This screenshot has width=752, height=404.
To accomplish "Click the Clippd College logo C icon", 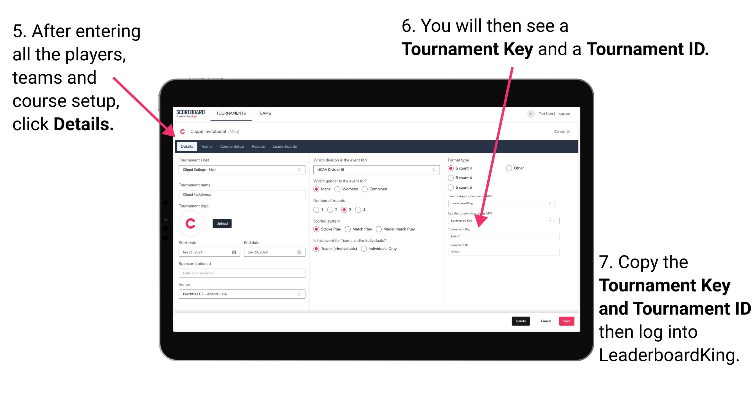I will pyautogui.click(x=193, y=223).
